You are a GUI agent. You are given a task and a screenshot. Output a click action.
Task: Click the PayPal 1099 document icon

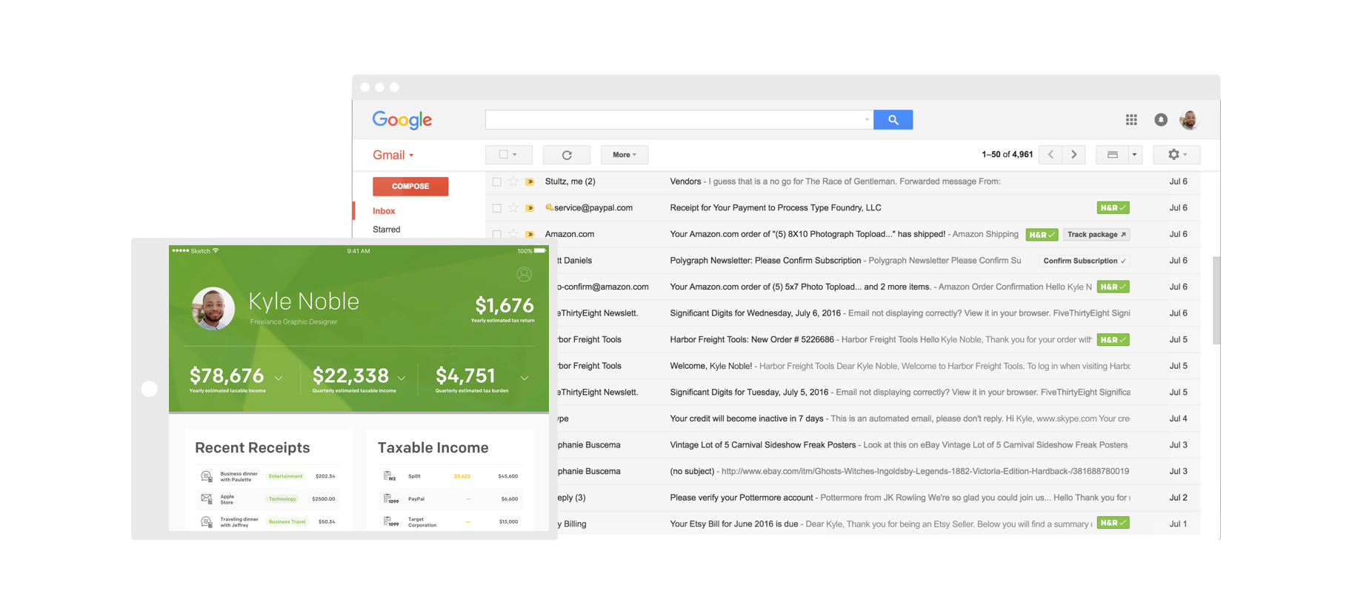(390, 499)
